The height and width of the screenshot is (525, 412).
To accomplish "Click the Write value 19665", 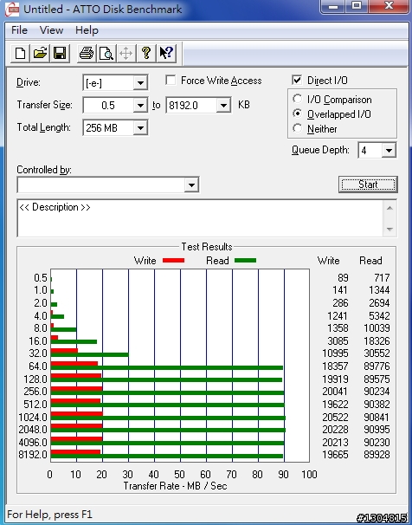I will (x=335, y=454).
